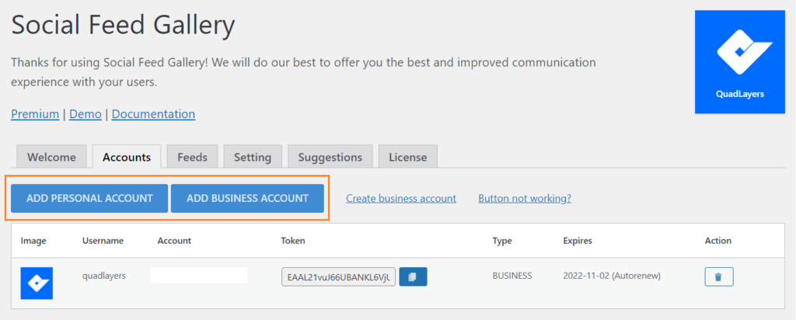
Task: Focus the Token text field
Action: pos(339,277)
